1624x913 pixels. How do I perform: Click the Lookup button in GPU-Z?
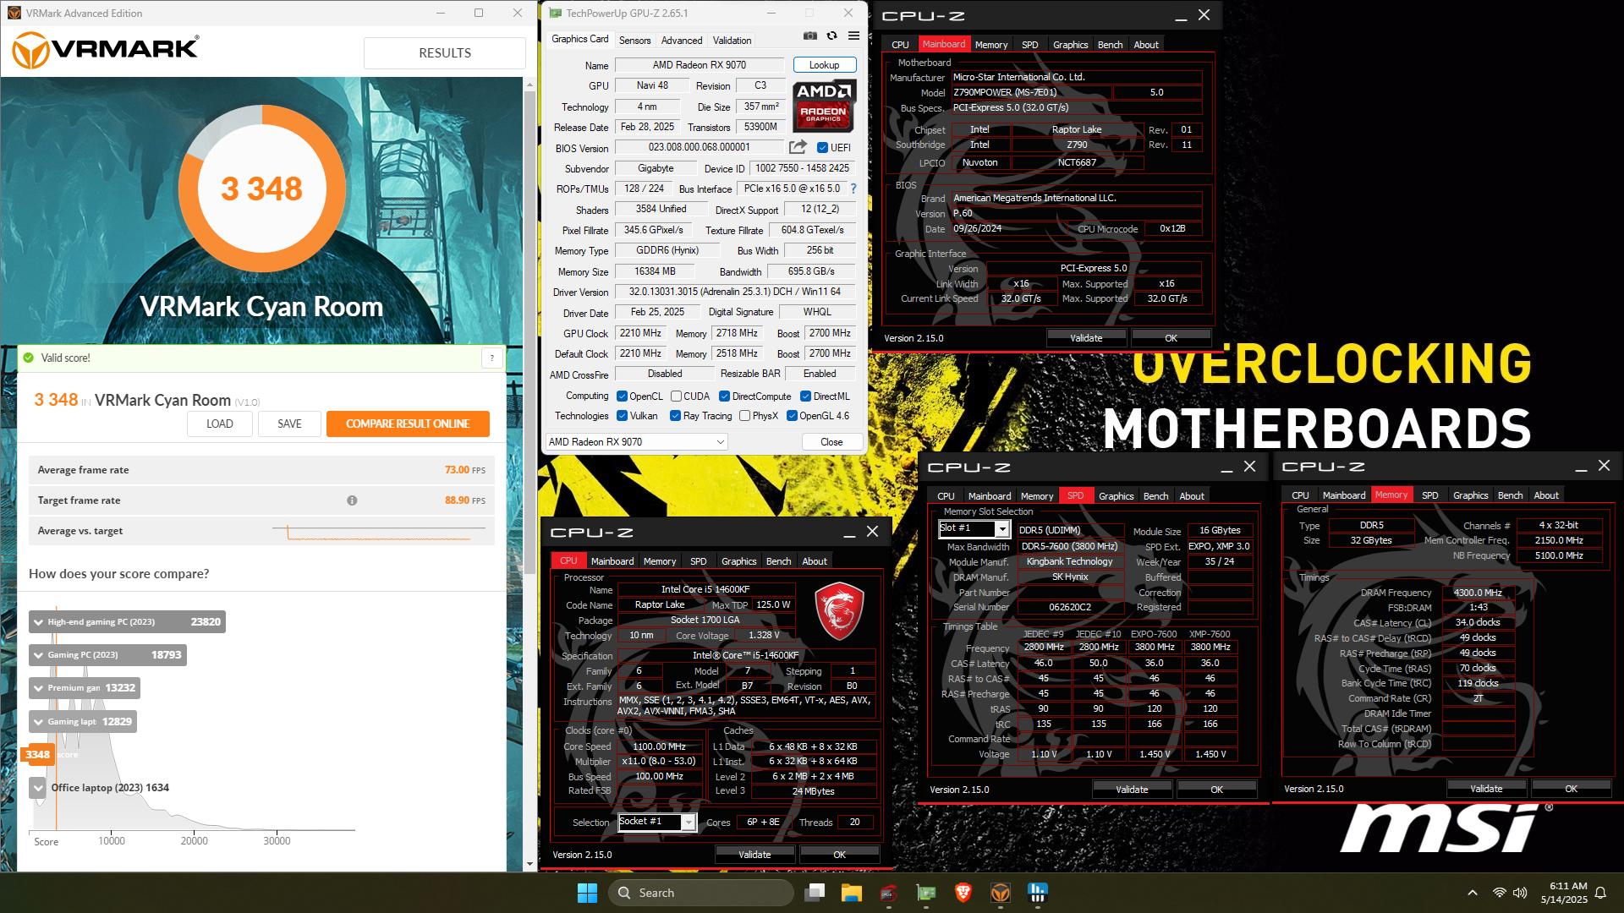[x=824, y=65]
